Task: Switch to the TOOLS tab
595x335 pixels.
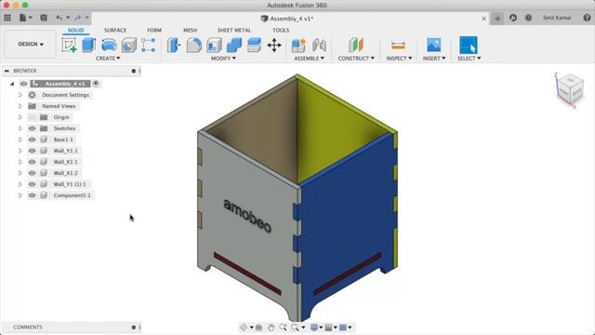Action: click(281, 30)
